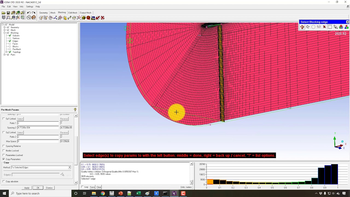
Task: Switch to the Geometry tab
Action: [43, 13]
